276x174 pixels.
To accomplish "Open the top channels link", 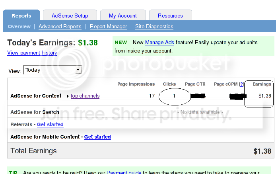I will [x=85, y=96].
